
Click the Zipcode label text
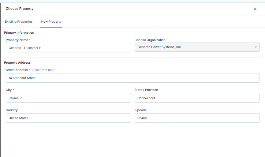(141, 110)
